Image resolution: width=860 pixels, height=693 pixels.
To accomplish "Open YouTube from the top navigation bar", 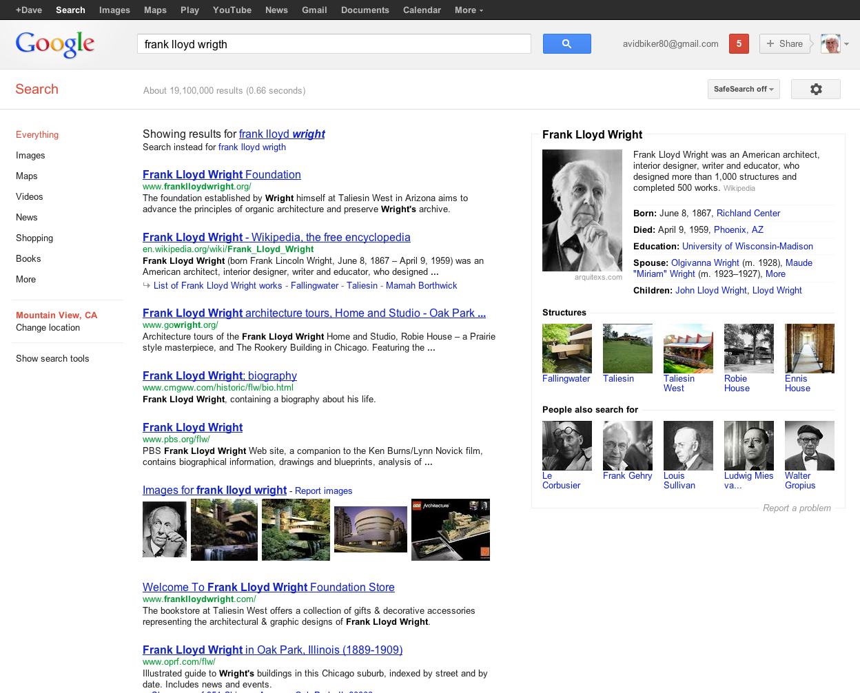I will [232, 10].
